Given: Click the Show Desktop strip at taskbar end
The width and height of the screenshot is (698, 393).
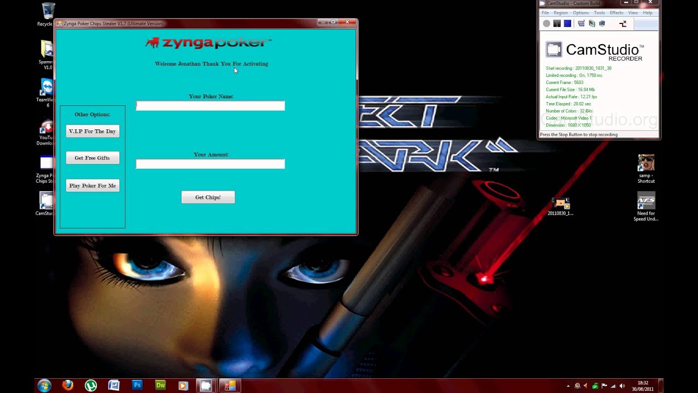Looking at the screenshot, I should 661,385.
